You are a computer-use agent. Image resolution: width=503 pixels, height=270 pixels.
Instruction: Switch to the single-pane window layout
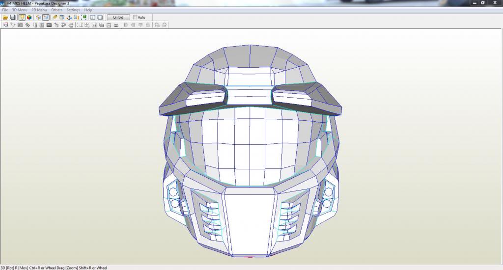(100, 17)
